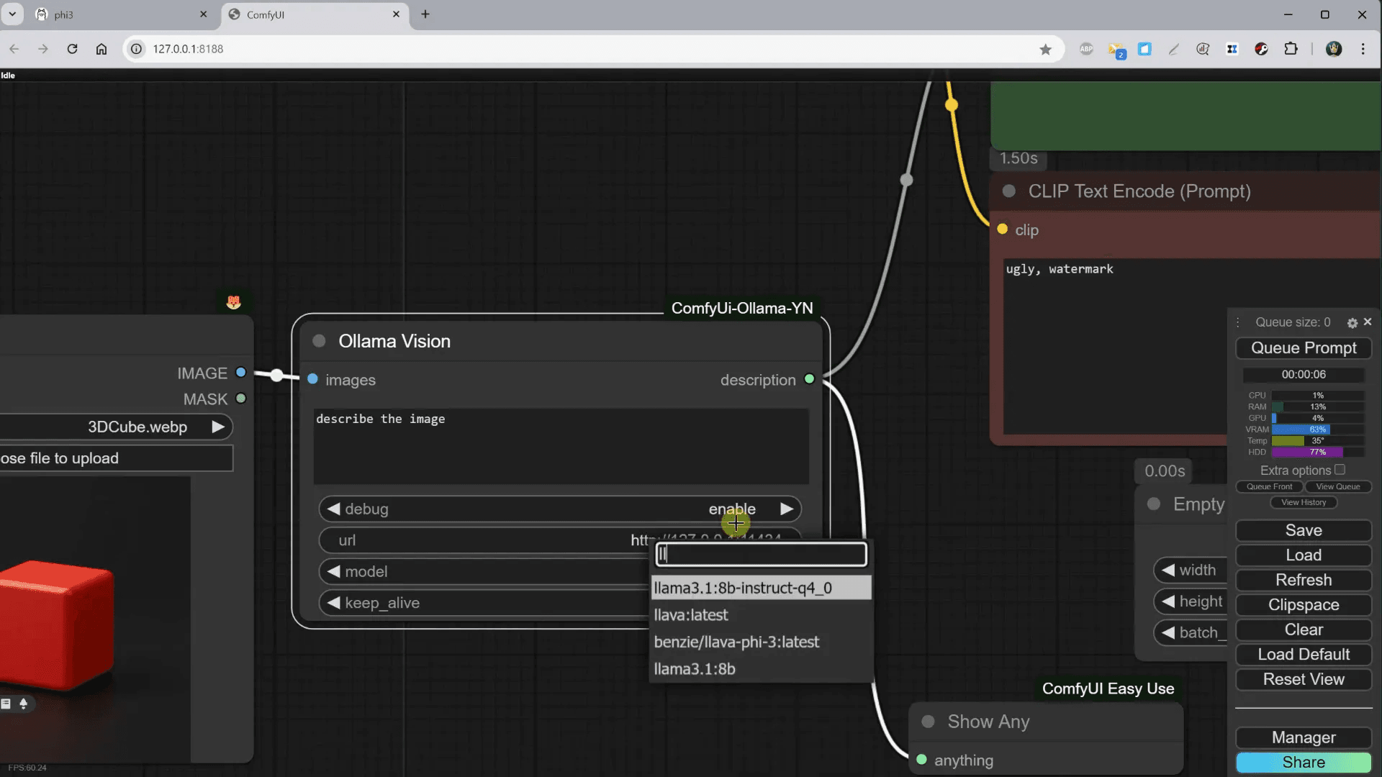The image size is (1382, 777).
Task: Click the IMAGE output dot on the load image node
Action: coord(241,373)
